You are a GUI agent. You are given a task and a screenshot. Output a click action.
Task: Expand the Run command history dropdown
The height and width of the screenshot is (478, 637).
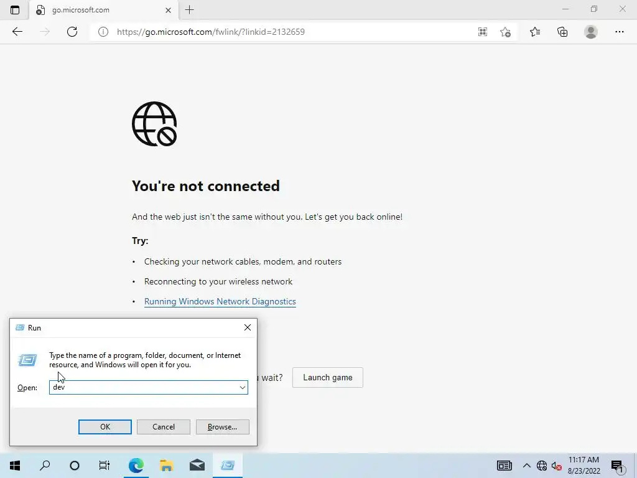pyautogui.click(x=243, y=387)
